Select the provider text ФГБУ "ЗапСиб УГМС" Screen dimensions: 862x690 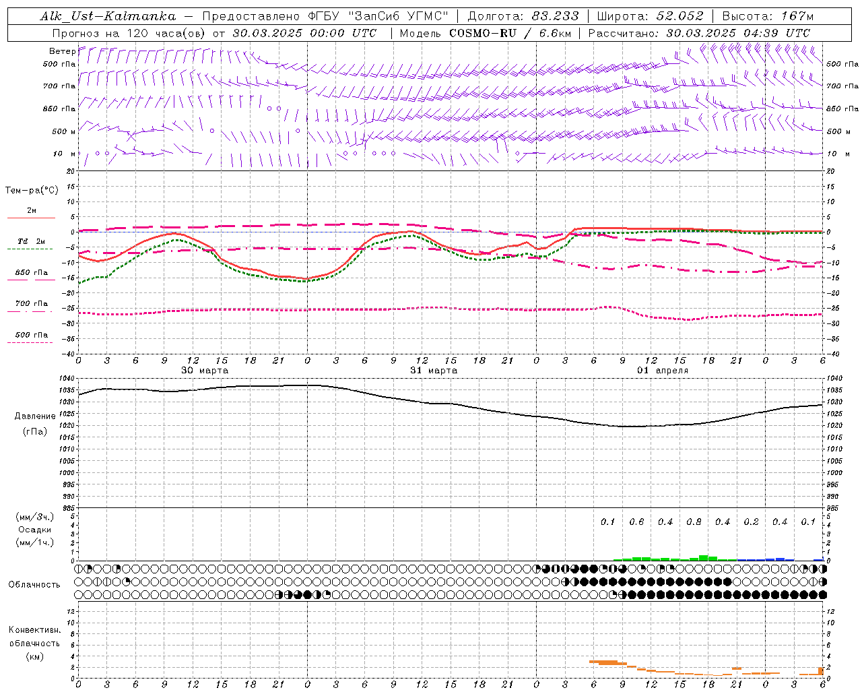[x=379, y=16]
